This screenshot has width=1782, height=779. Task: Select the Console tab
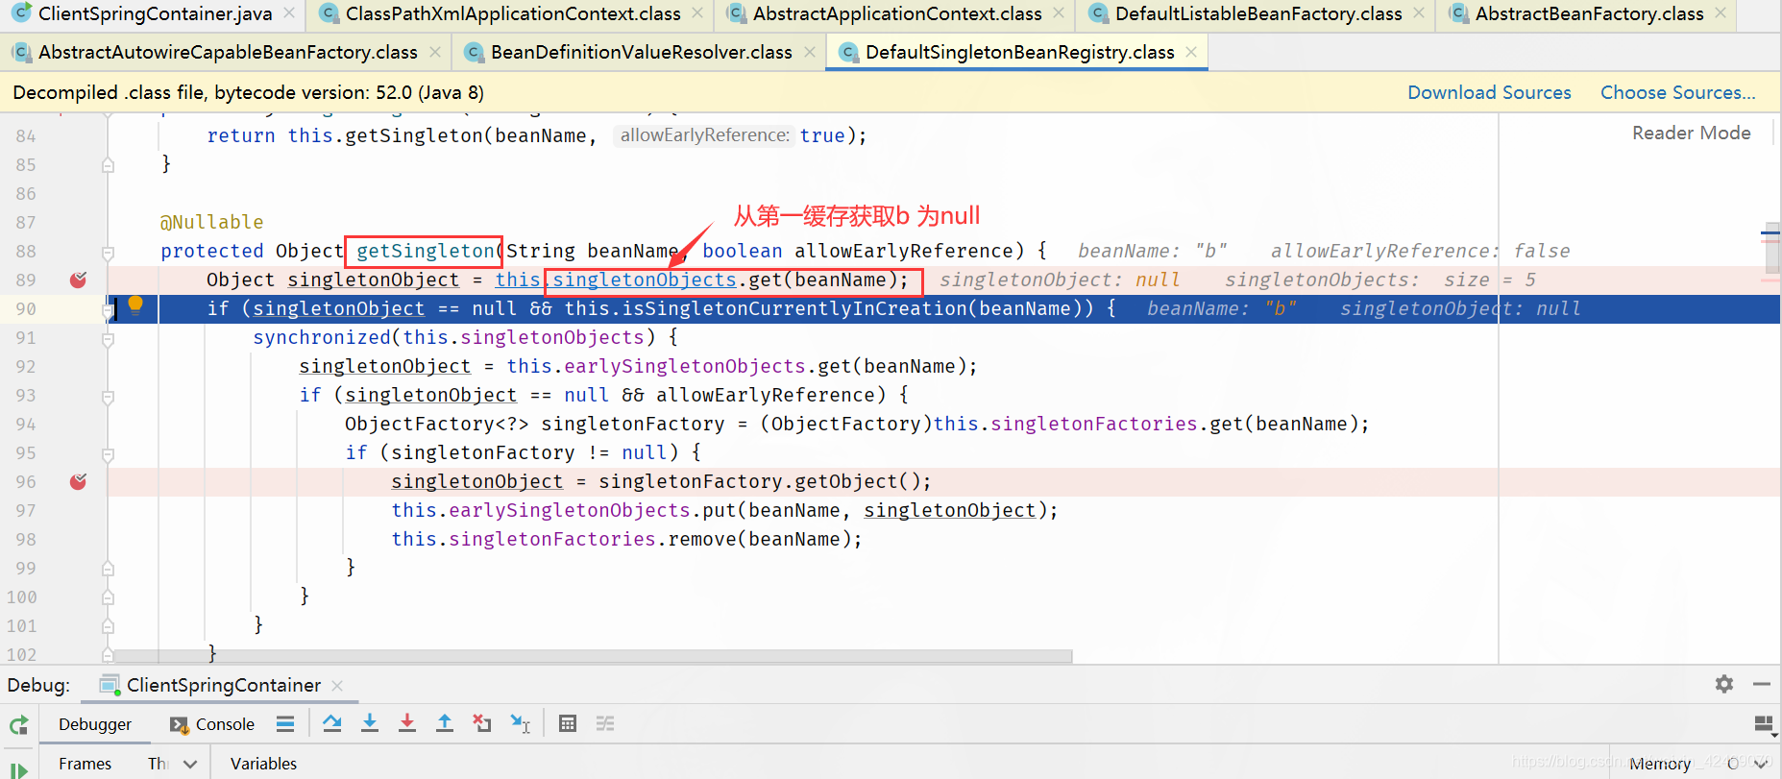(x=212, y=724)
